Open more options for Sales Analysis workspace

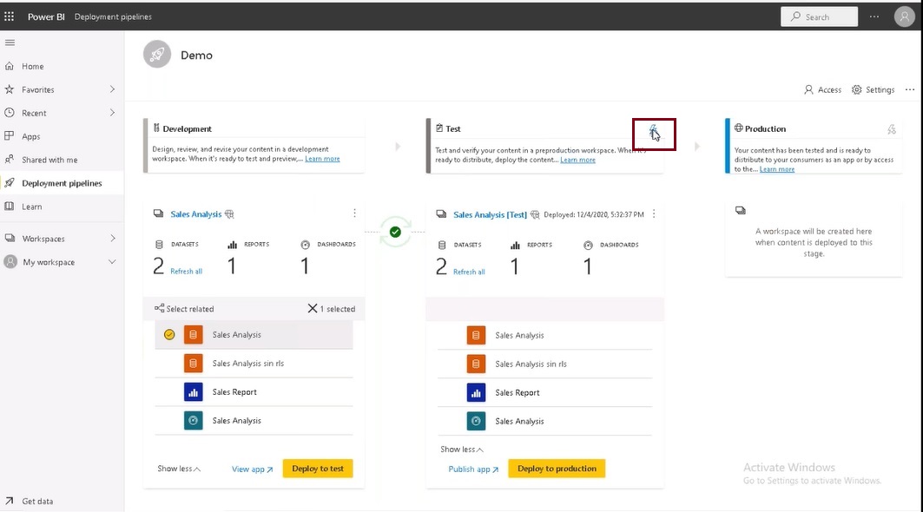tap(354, 213)
